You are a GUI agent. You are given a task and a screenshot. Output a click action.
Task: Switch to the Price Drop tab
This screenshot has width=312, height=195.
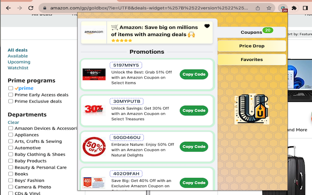pyautogui.click(x=252, y=46)
